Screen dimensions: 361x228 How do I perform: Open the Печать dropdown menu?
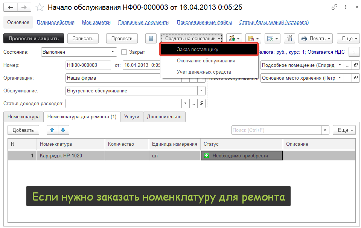(315, 38)
